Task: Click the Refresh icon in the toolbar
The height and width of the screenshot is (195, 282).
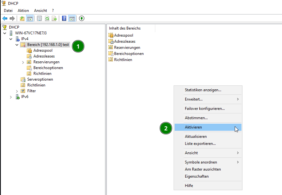Action: (47, 18)
